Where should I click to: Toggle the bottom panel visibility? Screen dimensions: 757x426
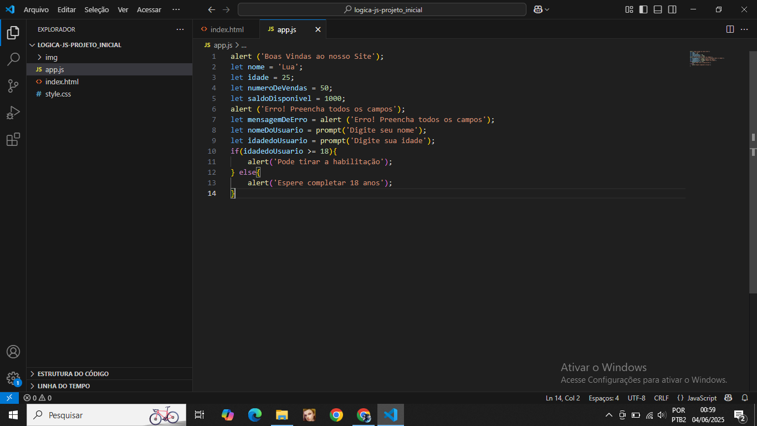click(658, 9)
